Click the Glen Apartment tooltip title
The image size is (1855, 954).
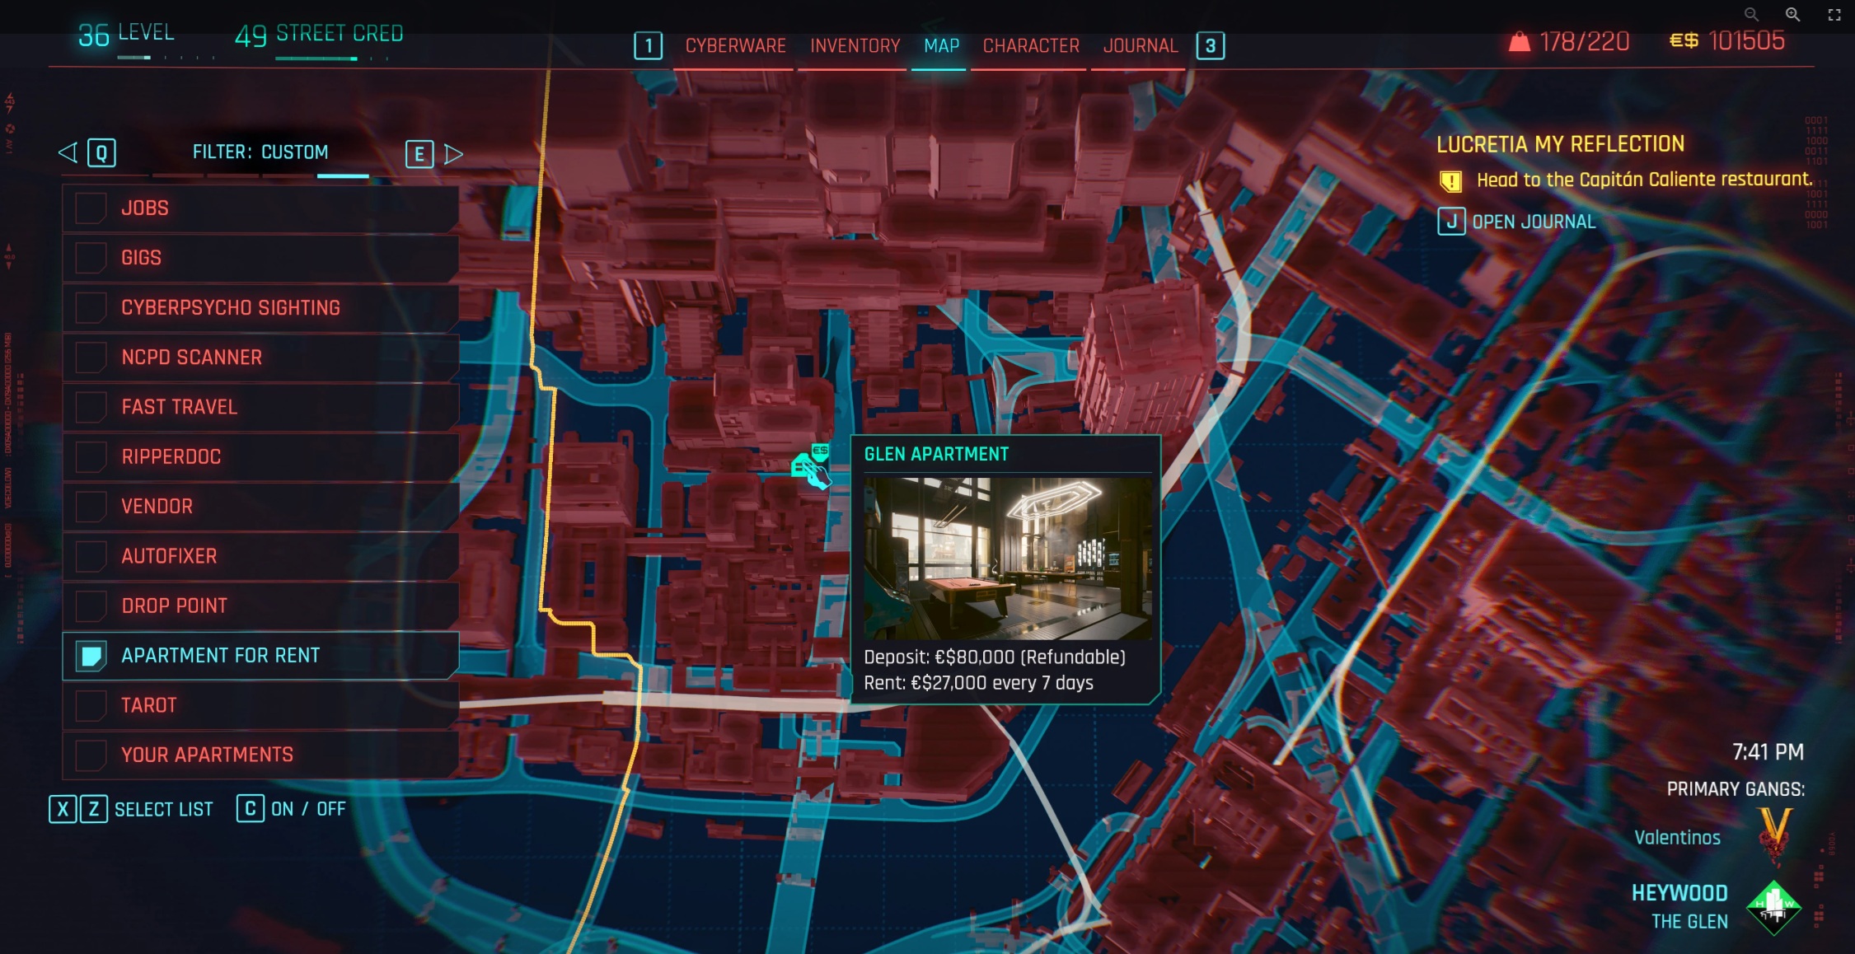click(936, 454)
